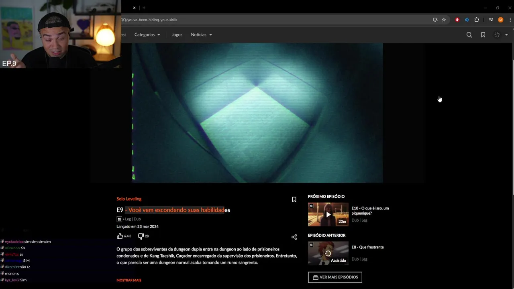Screen dimensions: 514x289
Task: Like the episode with thumbs up
Action: coord(120,236)
